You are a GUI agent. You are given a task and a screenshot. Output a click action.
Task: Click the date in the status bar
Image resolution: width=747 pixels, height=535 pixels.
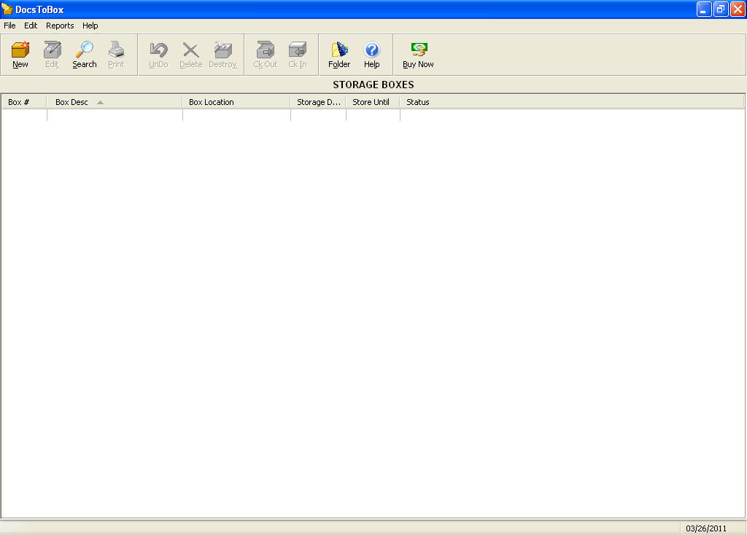pyautogui.click(x=705, y=527)
